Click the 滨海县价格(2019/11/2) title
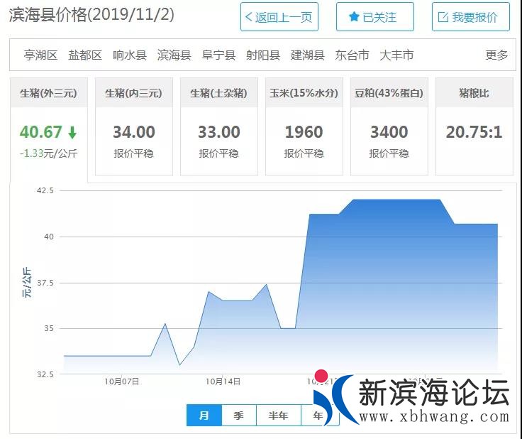522x439 pixels. (91, 15)
